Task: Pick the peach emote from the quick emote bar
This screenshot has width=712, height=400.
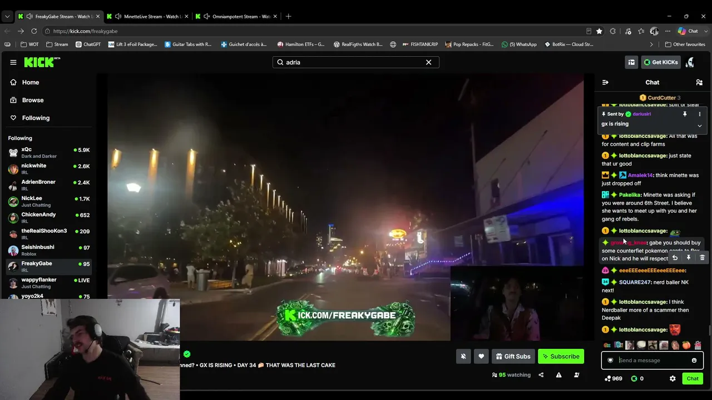Action: click(686, 345)
